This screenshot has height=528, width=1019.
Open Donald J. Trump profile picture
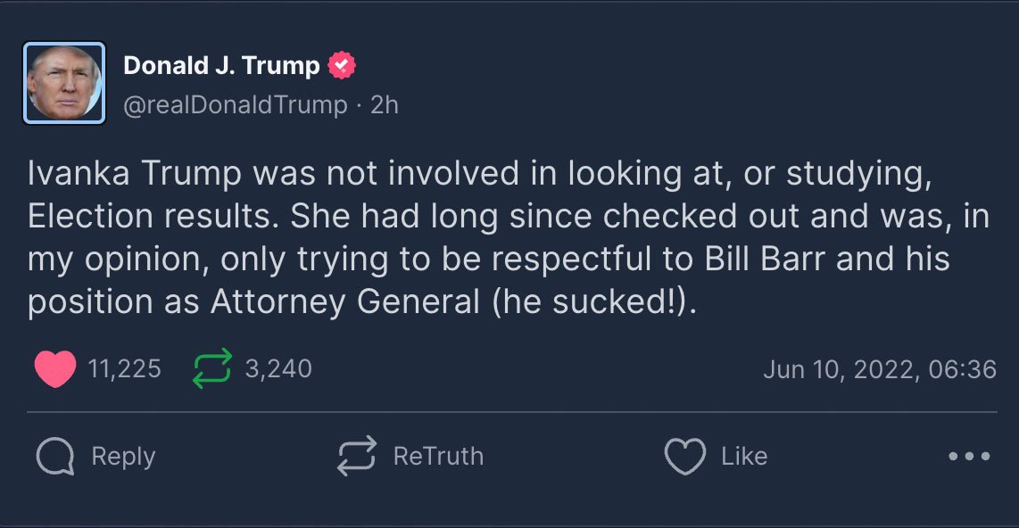(64, 83)
